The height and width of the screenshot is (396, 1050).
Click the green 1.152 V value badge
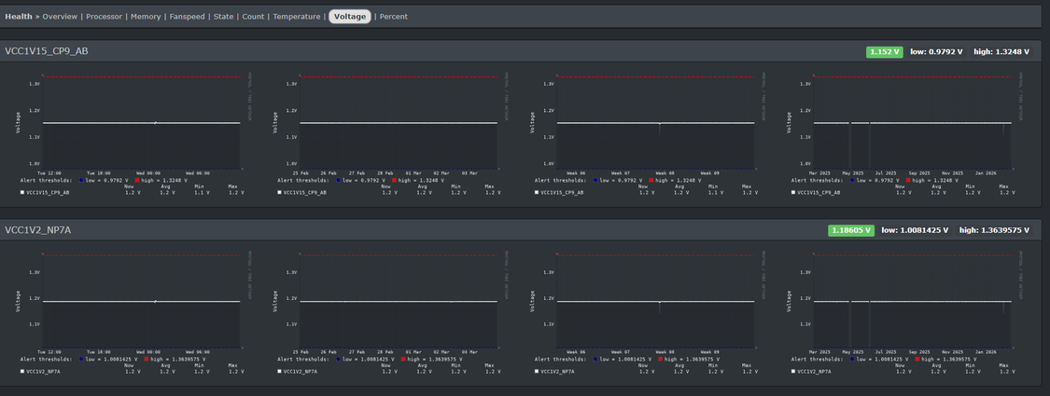(x=884, y=52)
